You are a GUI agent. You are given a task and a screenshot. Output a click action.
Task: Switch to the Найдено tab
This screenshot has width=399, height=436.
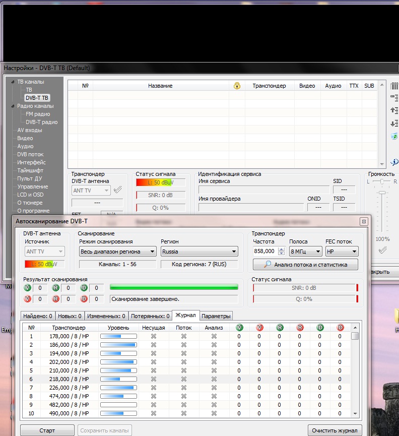click(38, 316)
